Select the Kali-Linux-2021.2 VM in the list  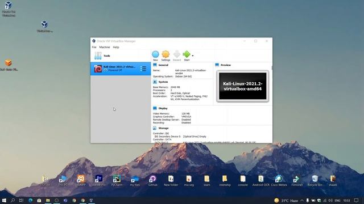121,69
